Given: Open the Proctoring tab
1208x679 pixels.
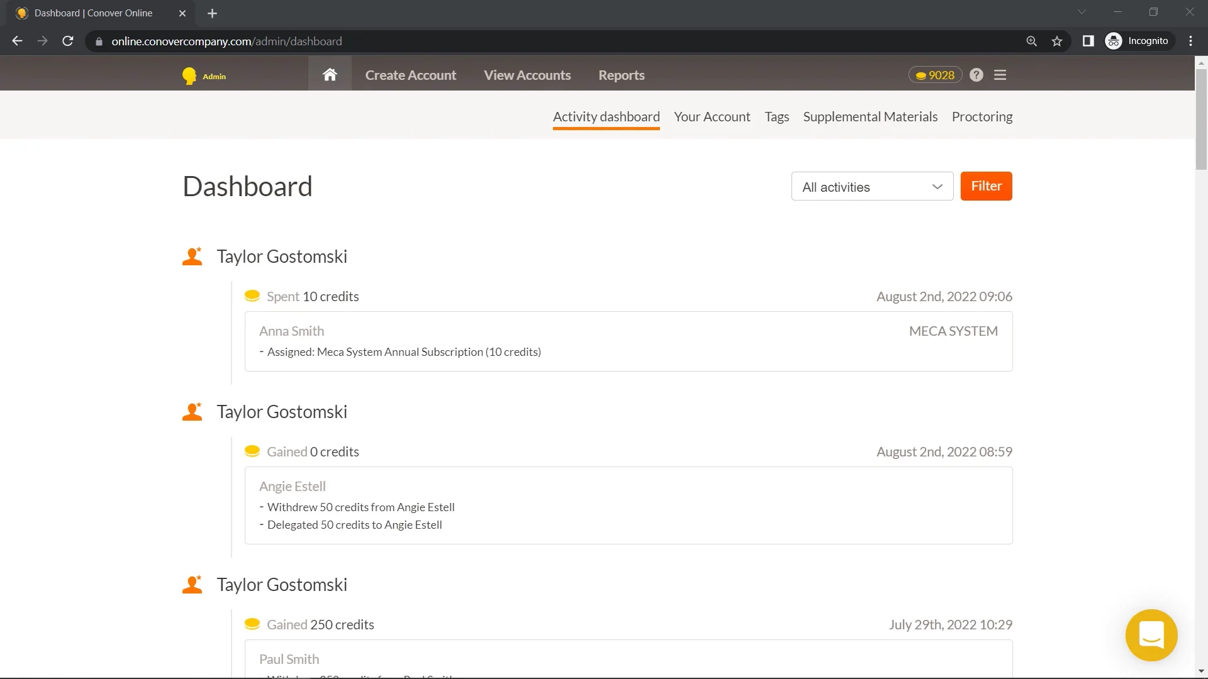Looking at the screenshot, I should (981, 117).
